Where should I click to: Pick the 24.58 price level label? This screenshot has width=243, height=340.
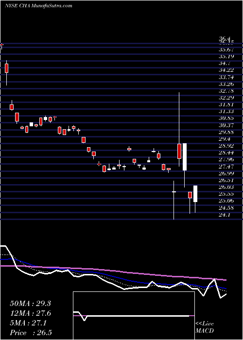pyautogui.click(x=226, y=208)
